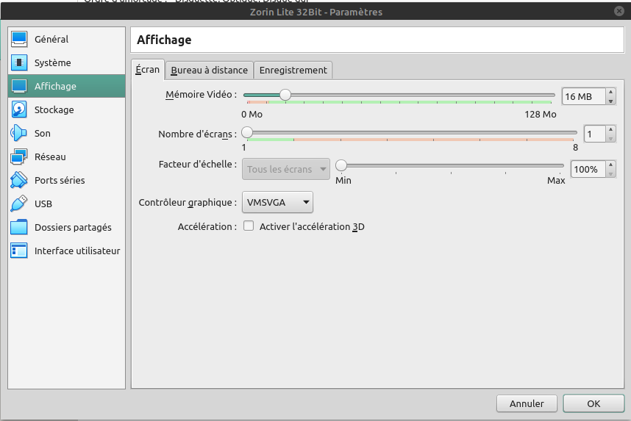Image resolution: width=631 pixels, height=421 pixels.
Task: Open the USB settings icon
Action: click(19, 204)
